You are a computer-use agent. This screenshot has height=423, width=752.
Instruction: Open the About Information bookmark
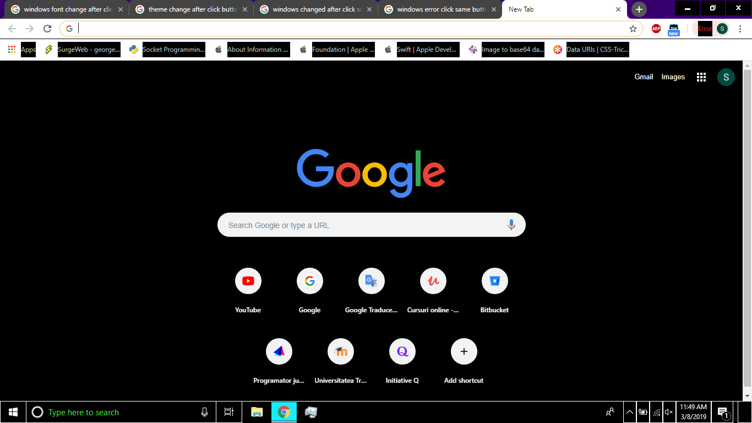tap(252, 50)
